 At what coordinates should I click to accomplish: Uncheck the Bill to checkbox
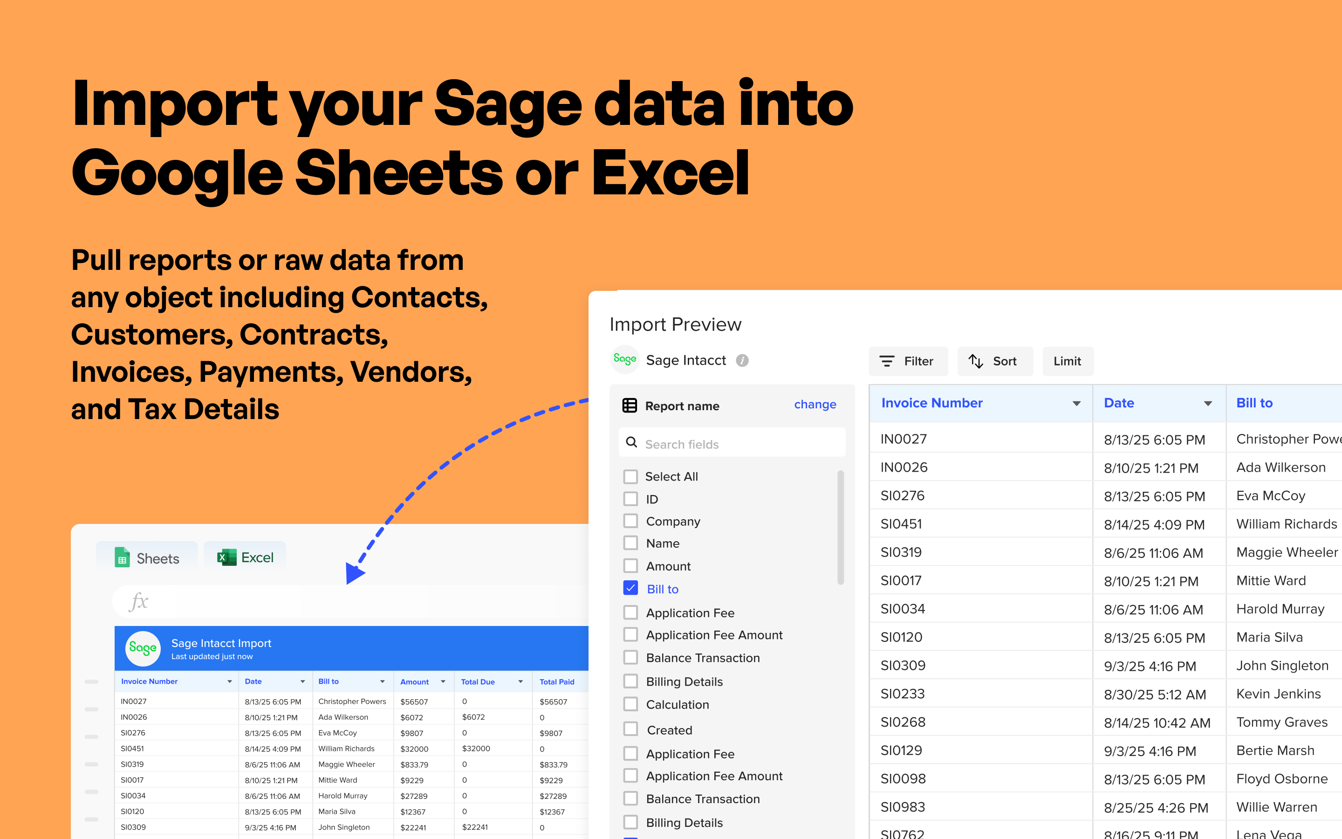pyautogui.click(x=630, y=588)
